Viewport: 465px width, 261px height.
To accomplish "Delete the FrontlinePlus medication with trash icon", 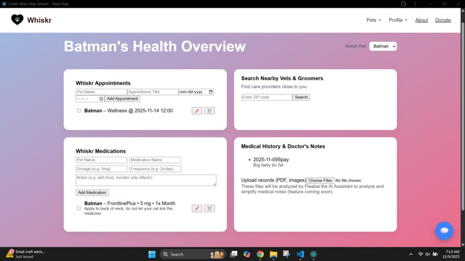I will coord(209,209).
